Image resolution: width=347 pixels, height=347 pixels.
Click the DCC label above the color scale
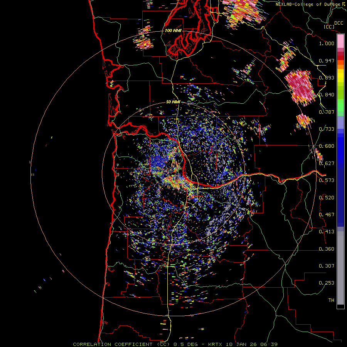339,23
